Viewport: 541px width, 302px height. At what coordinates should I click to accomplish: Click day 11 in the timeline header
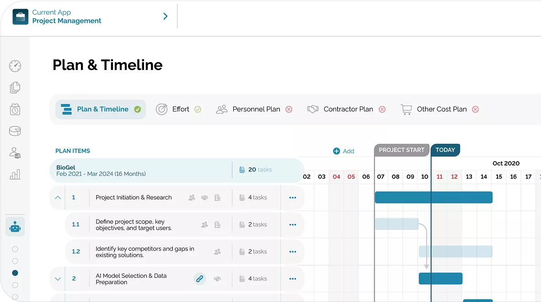coord(439,176)
